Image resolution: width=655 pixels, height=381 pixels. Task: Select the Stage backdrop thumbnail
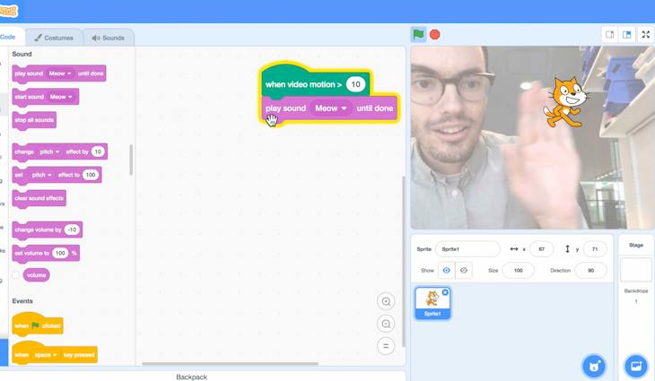click(636, 270)
